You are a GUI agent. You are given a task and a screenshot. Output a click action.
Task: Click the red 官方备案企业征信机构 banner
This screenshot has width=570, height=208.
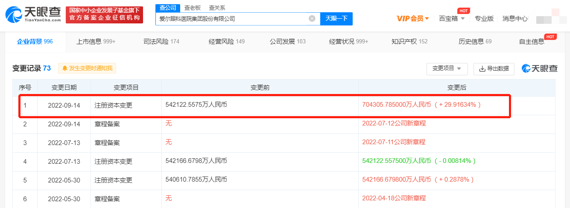click(105, 15)
